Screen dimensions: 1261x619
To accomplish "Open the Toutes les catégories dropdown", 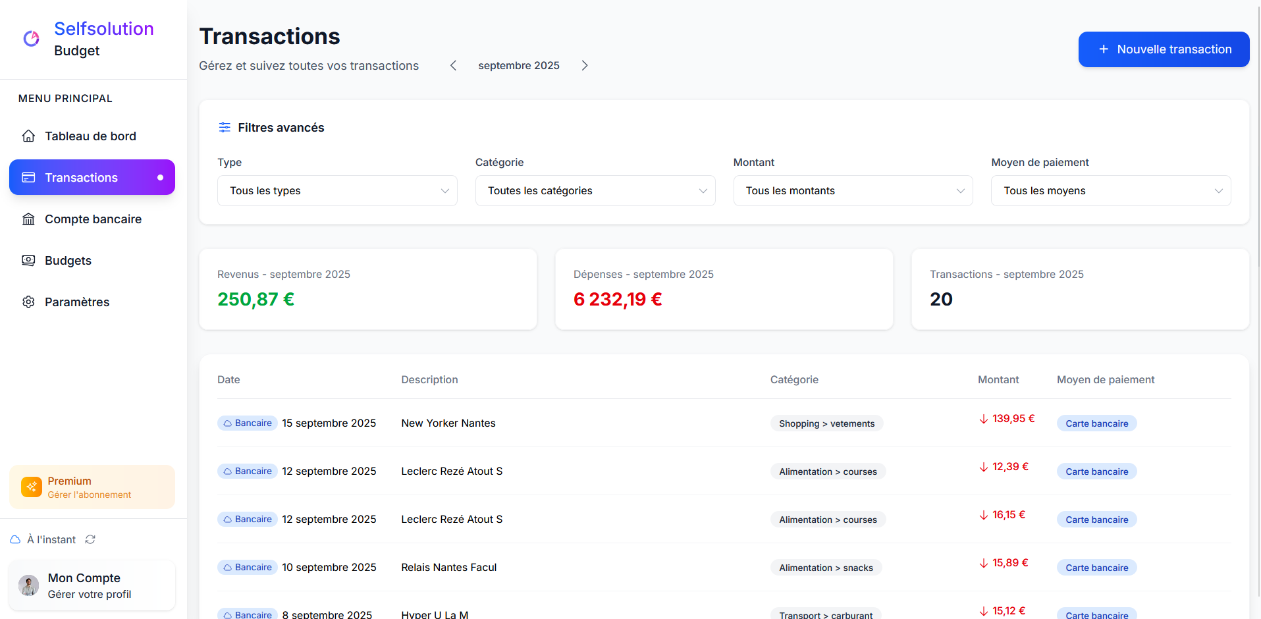I will tap(595, 190).
